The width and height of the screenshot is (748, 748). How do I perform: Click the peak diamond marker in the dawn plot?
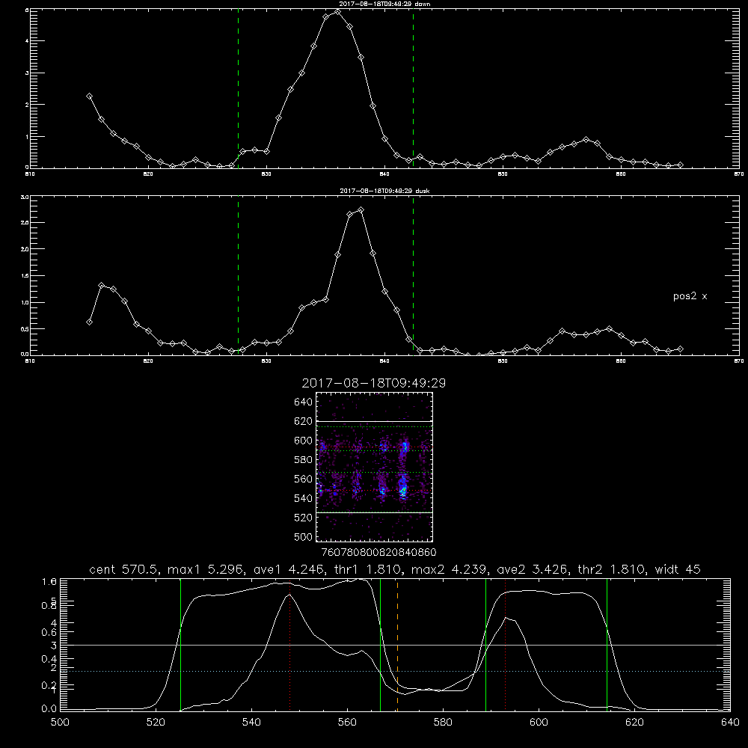(338, 11)
